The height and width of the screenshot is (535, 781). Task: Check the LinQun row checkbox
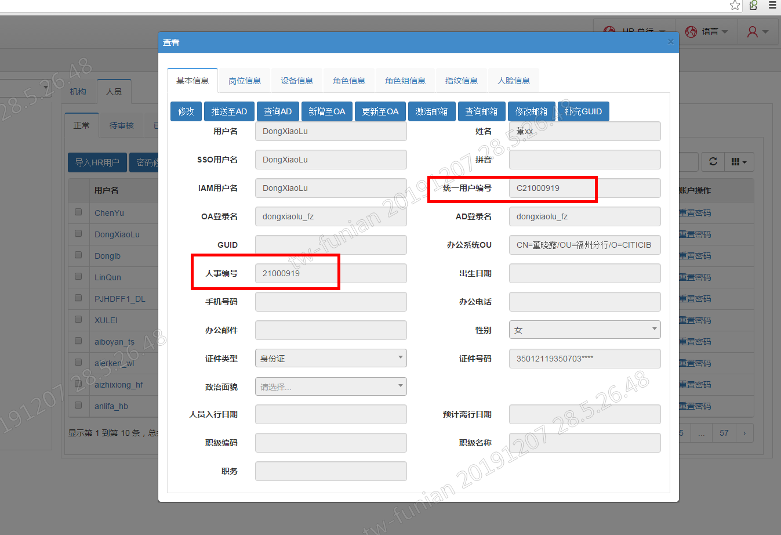click(x=78, y=277)
